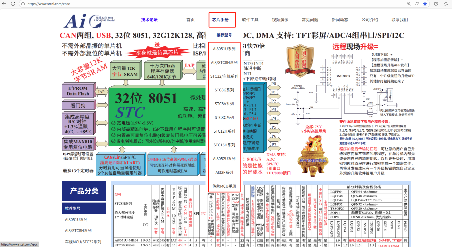Open the 视频演示 menu
The height and width of the screenshot is (247, 452).
[x=280, y=20]
